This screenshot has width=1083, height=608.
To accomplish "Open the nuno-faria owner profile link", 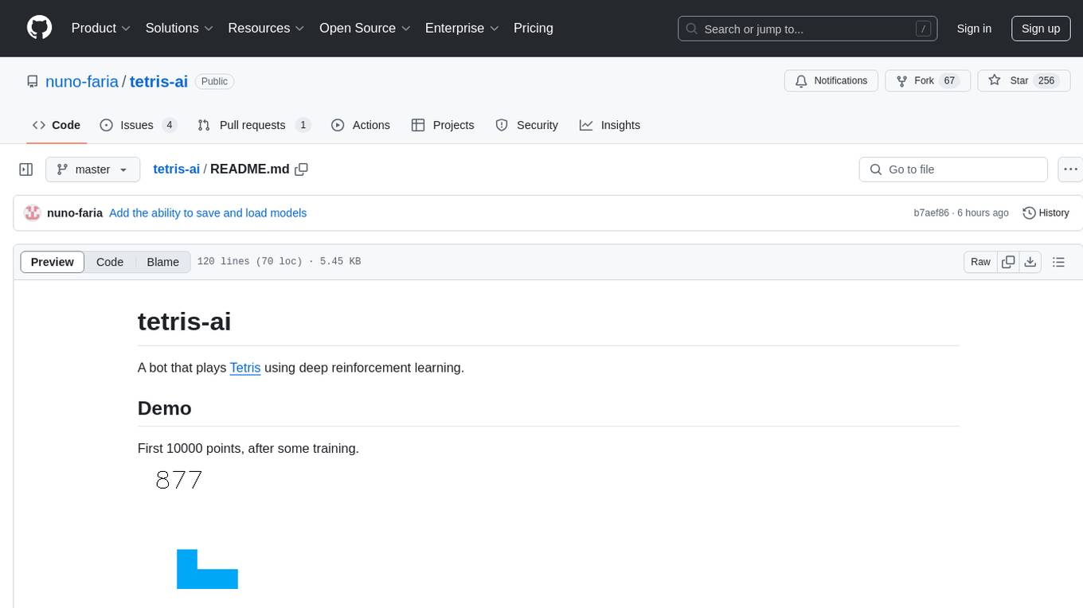I will pos(82,81).
